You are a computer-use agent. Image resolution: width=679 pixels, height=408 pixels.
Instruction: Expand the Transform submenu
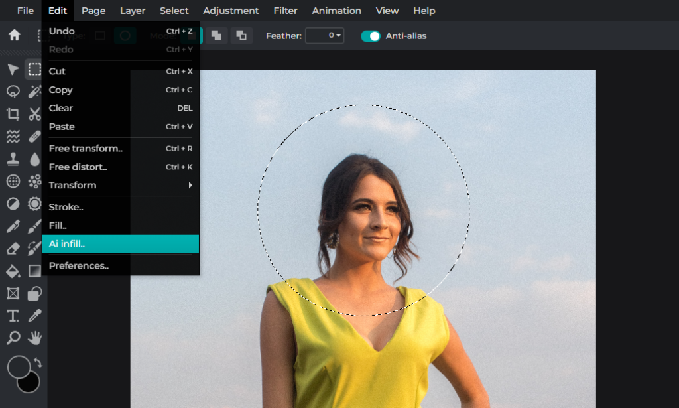click(x=121, y=185)
